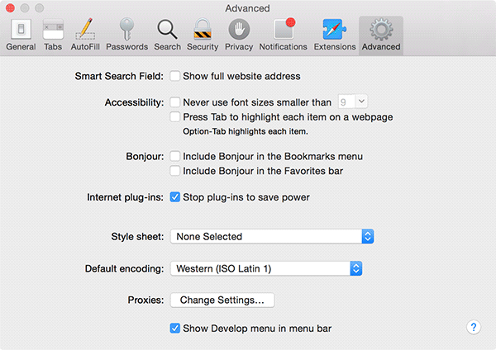
Task: Click the Bonjour label
Action: [x=145, y=156]
